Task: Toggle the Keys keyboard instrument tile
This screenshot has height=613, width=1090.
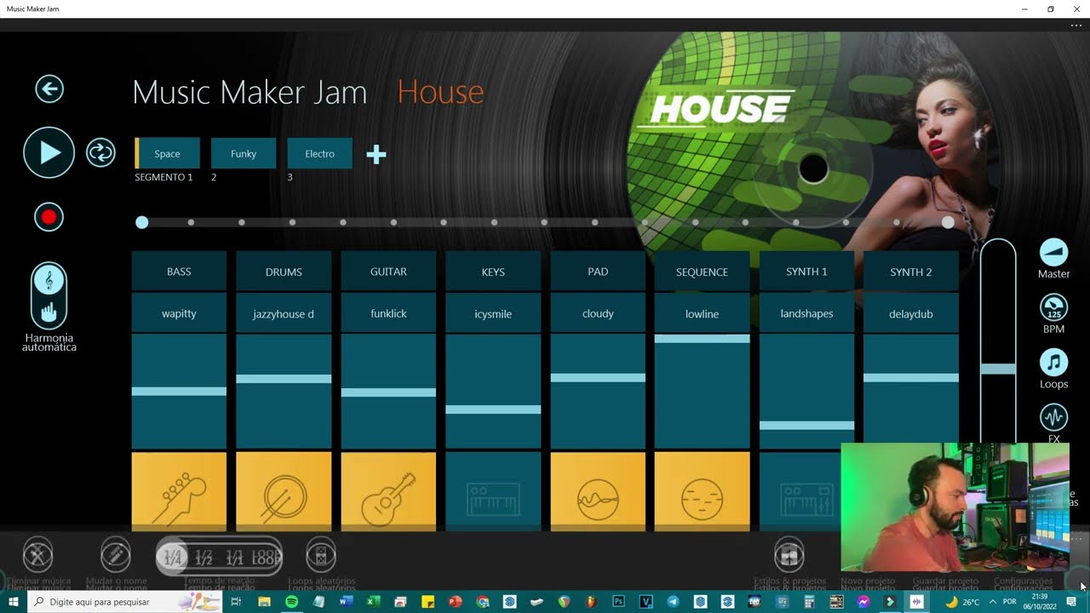Action: pyautogui.click(x=493, y=491)
